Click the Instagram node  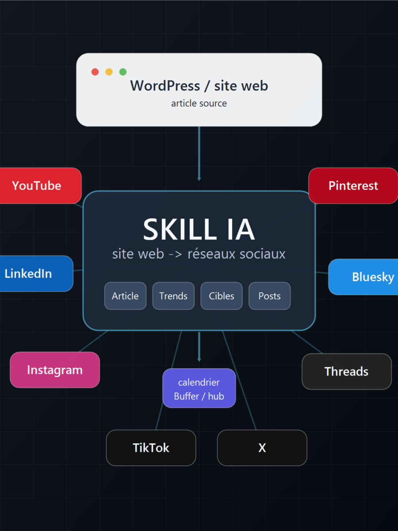tap(55, 370)
